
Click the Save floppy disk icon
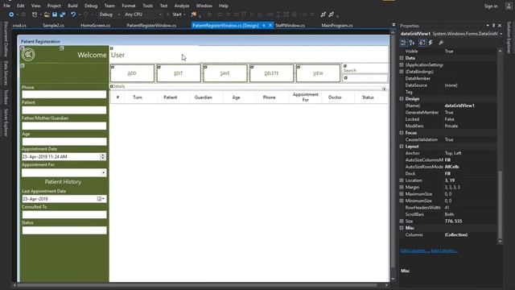pos(55,14)
